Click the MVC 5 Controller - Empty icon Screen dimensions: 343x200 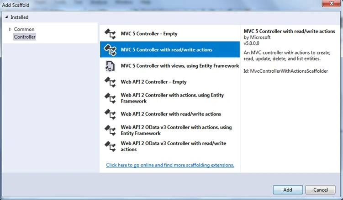pos(110,34)
